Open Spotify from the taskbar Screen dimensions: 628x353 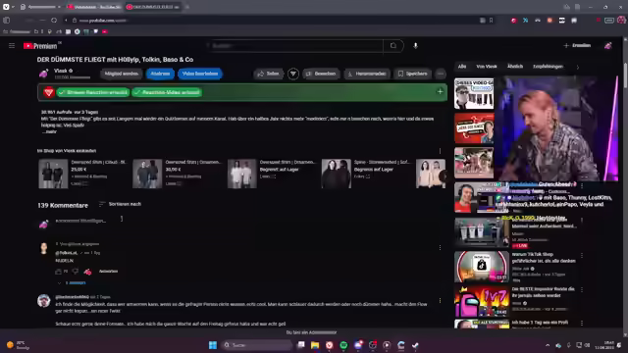[343, 345]
